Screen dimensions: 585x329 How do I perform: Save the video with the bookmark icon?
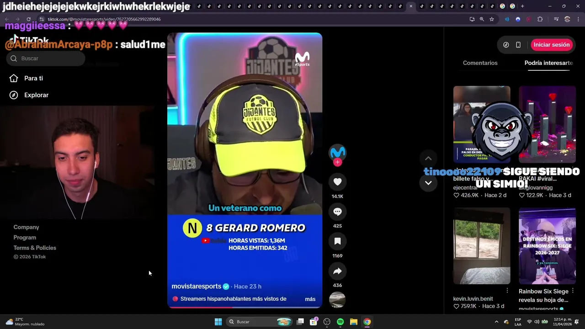337,241
